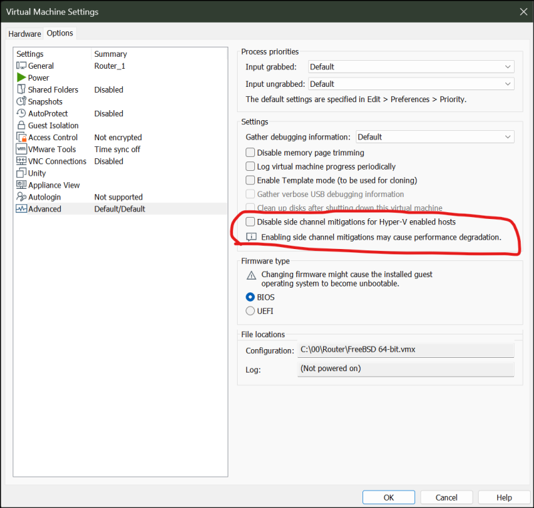Click the Access Control lock icon
Image resolution: width=534 pixels, height=508 pixels.
[21, 137]
